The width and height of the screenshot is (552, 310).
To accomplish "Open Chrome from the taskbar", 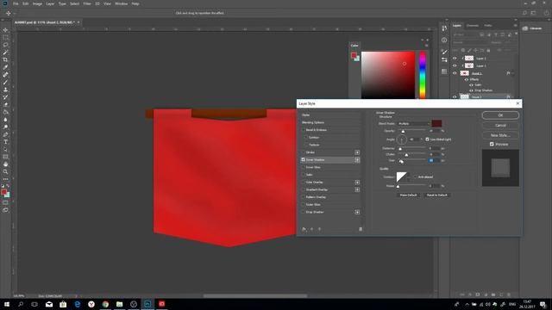I will (x=105, y=304).
